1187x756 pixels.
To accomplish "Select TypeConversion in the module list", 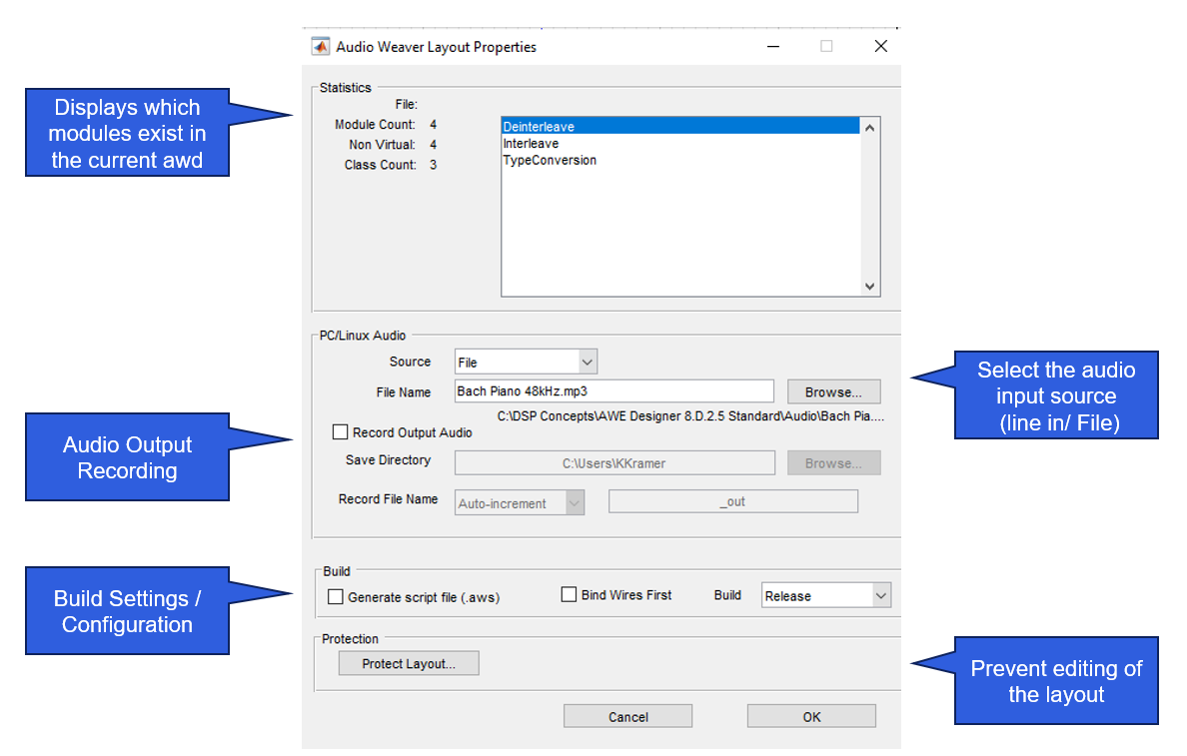I will [550, 161].
